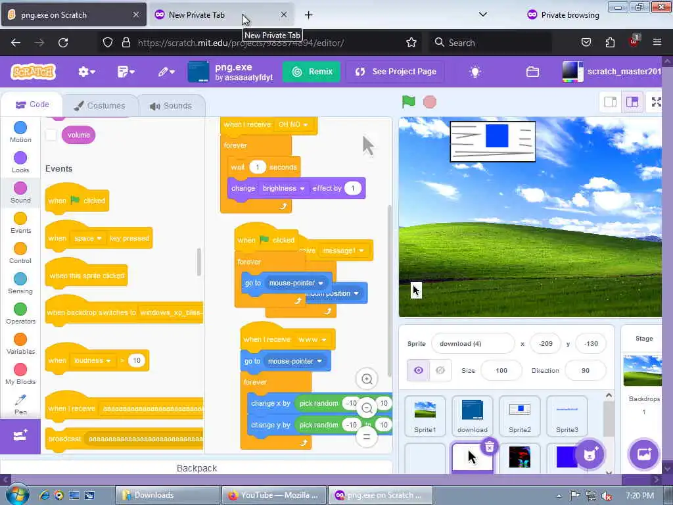The image size is (673, 505).
Task: Click the sprite Size field
Action: click(501, 370)
